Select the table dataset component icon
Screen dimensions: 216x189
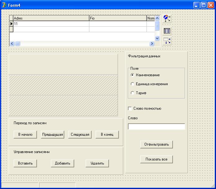tap(167, 31)
